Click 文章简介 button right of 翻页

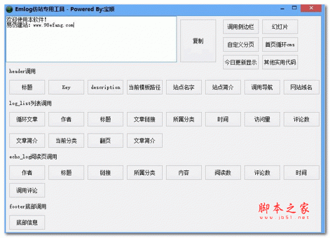point(145,141)
